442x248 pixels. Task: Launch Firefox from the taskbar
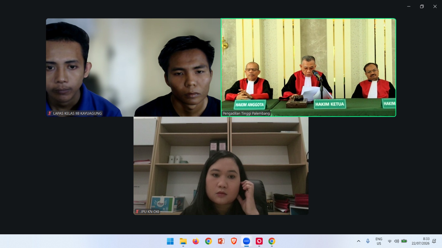point(196,241)
